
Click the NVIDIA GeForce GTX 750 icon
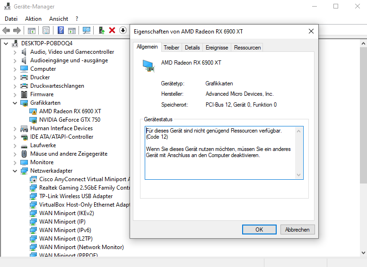(x=33, y=120)
